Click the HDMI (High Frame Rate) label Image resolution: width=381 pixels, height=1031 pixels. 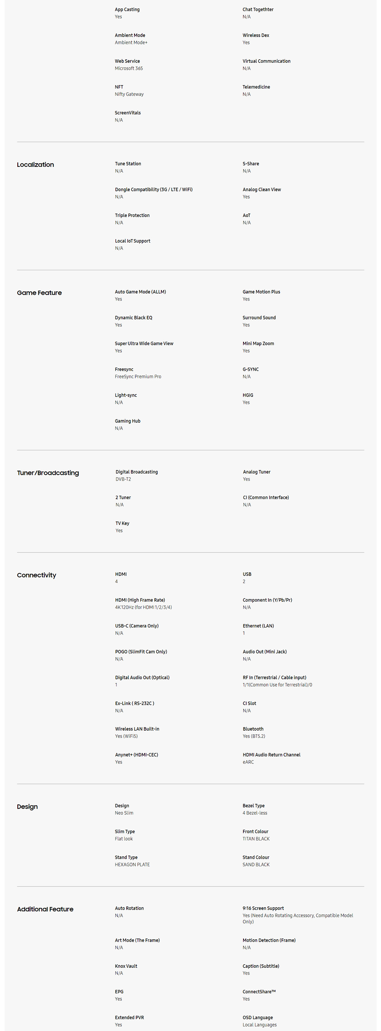(140, 600)
